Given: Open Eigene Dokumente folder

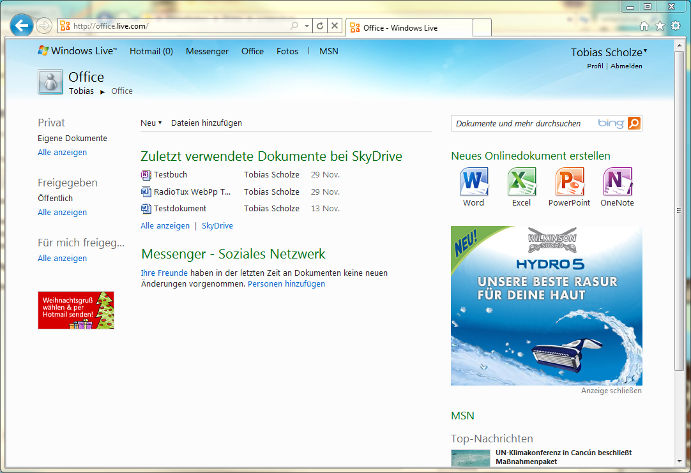Looking at the screenshot, I should [x=72, y=139].
